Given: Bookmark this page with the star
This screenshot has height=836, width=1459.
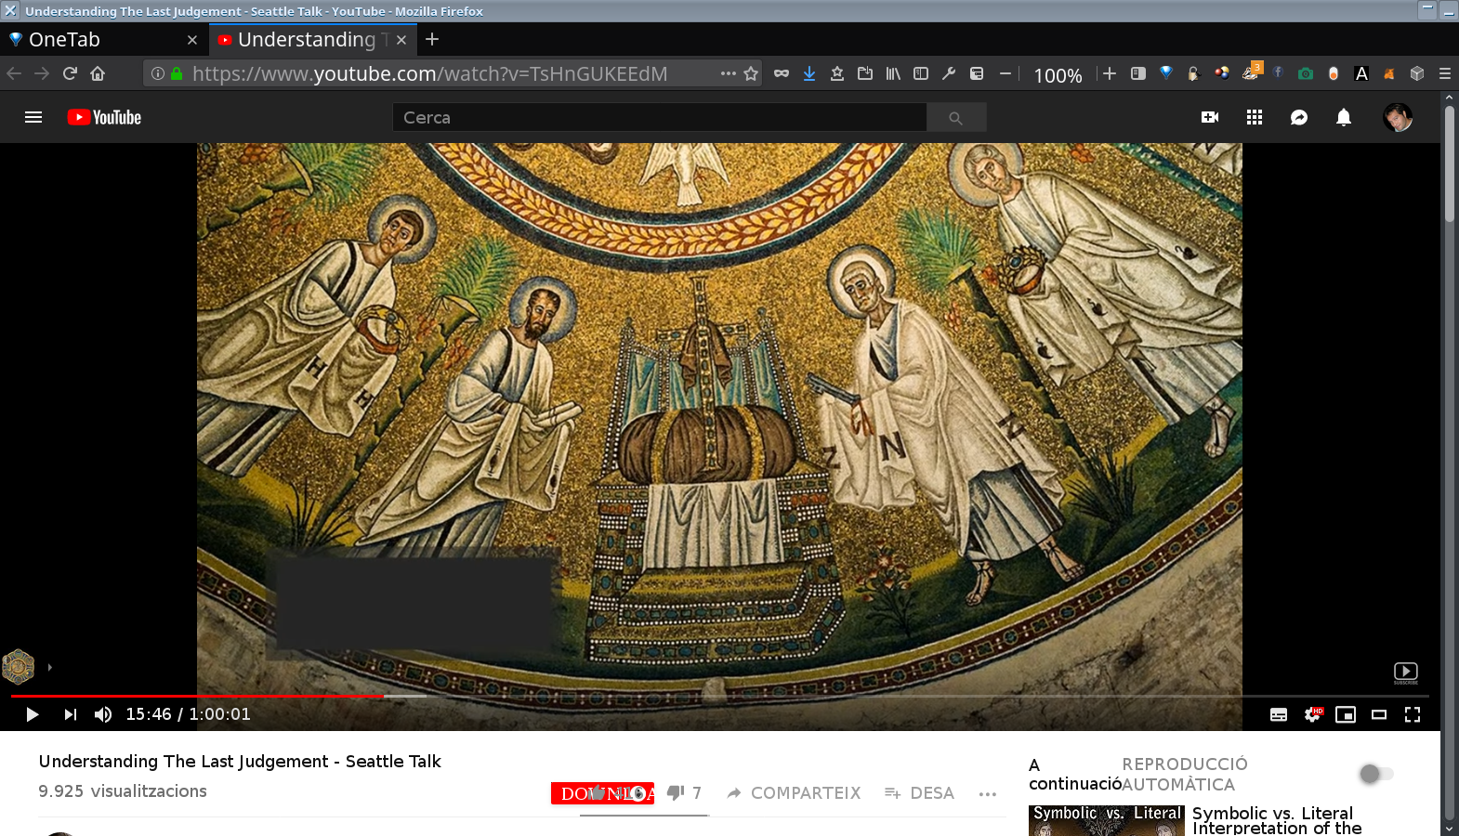Looking at the screenshot, I should pyautogui.click(x=751, y=73).
